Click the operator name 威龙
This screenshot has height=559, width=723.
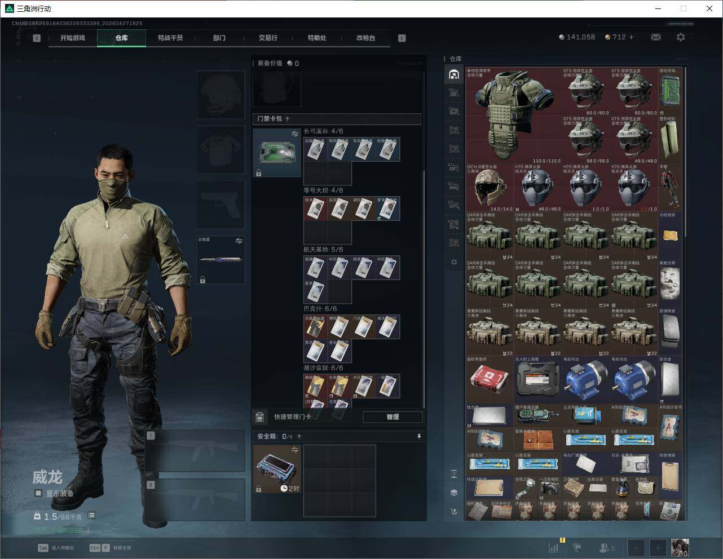tap(47, 477)
